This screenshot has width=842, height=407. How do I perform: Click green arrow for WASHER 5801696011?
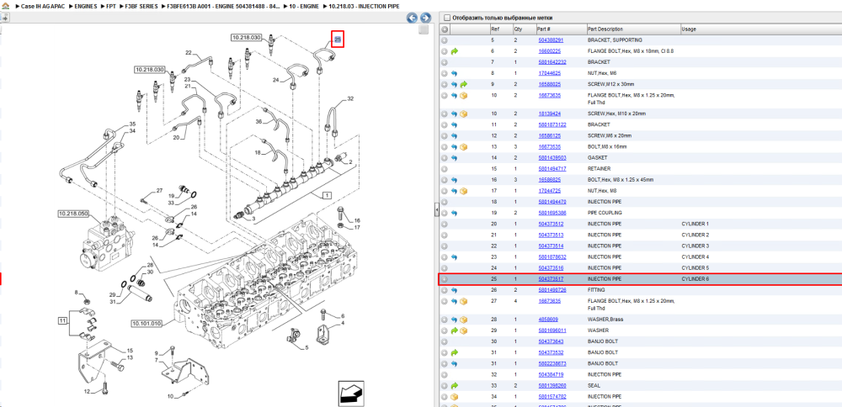[455, 330]
